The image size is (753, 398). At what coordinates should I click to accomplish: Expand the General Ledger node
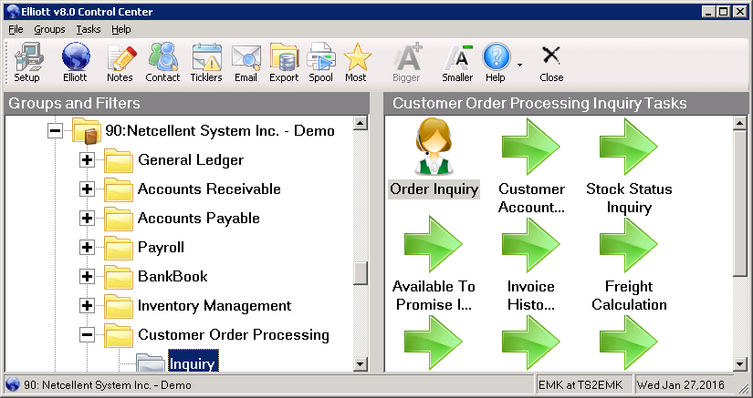(x=87, y=160)
